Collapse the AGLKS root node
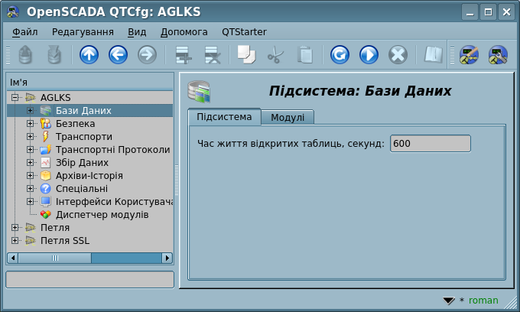 [15, 97]
